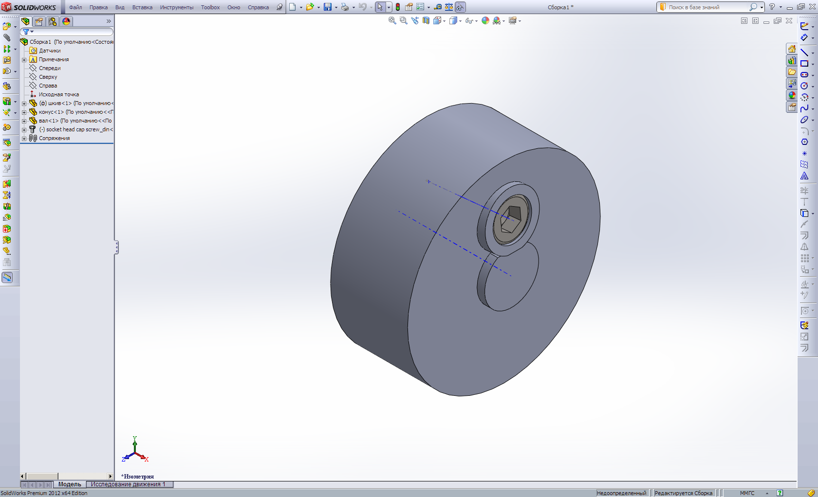Viewport: 818px width, 497px height.
Task: Expand the Примечания tree node
Action: click(24, 60)
